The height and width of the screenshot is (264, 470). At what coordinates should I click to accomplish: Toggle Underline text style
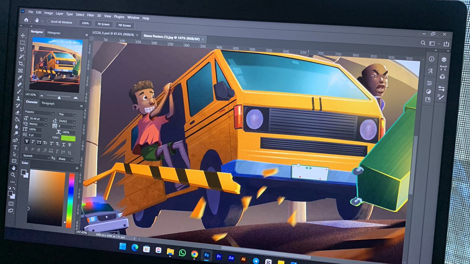63,144
